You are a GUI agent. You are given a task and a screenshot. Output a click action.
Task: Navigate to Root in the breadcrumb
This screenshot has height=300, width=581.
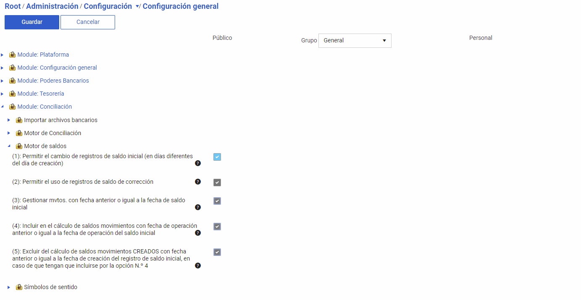pos(13,6)
